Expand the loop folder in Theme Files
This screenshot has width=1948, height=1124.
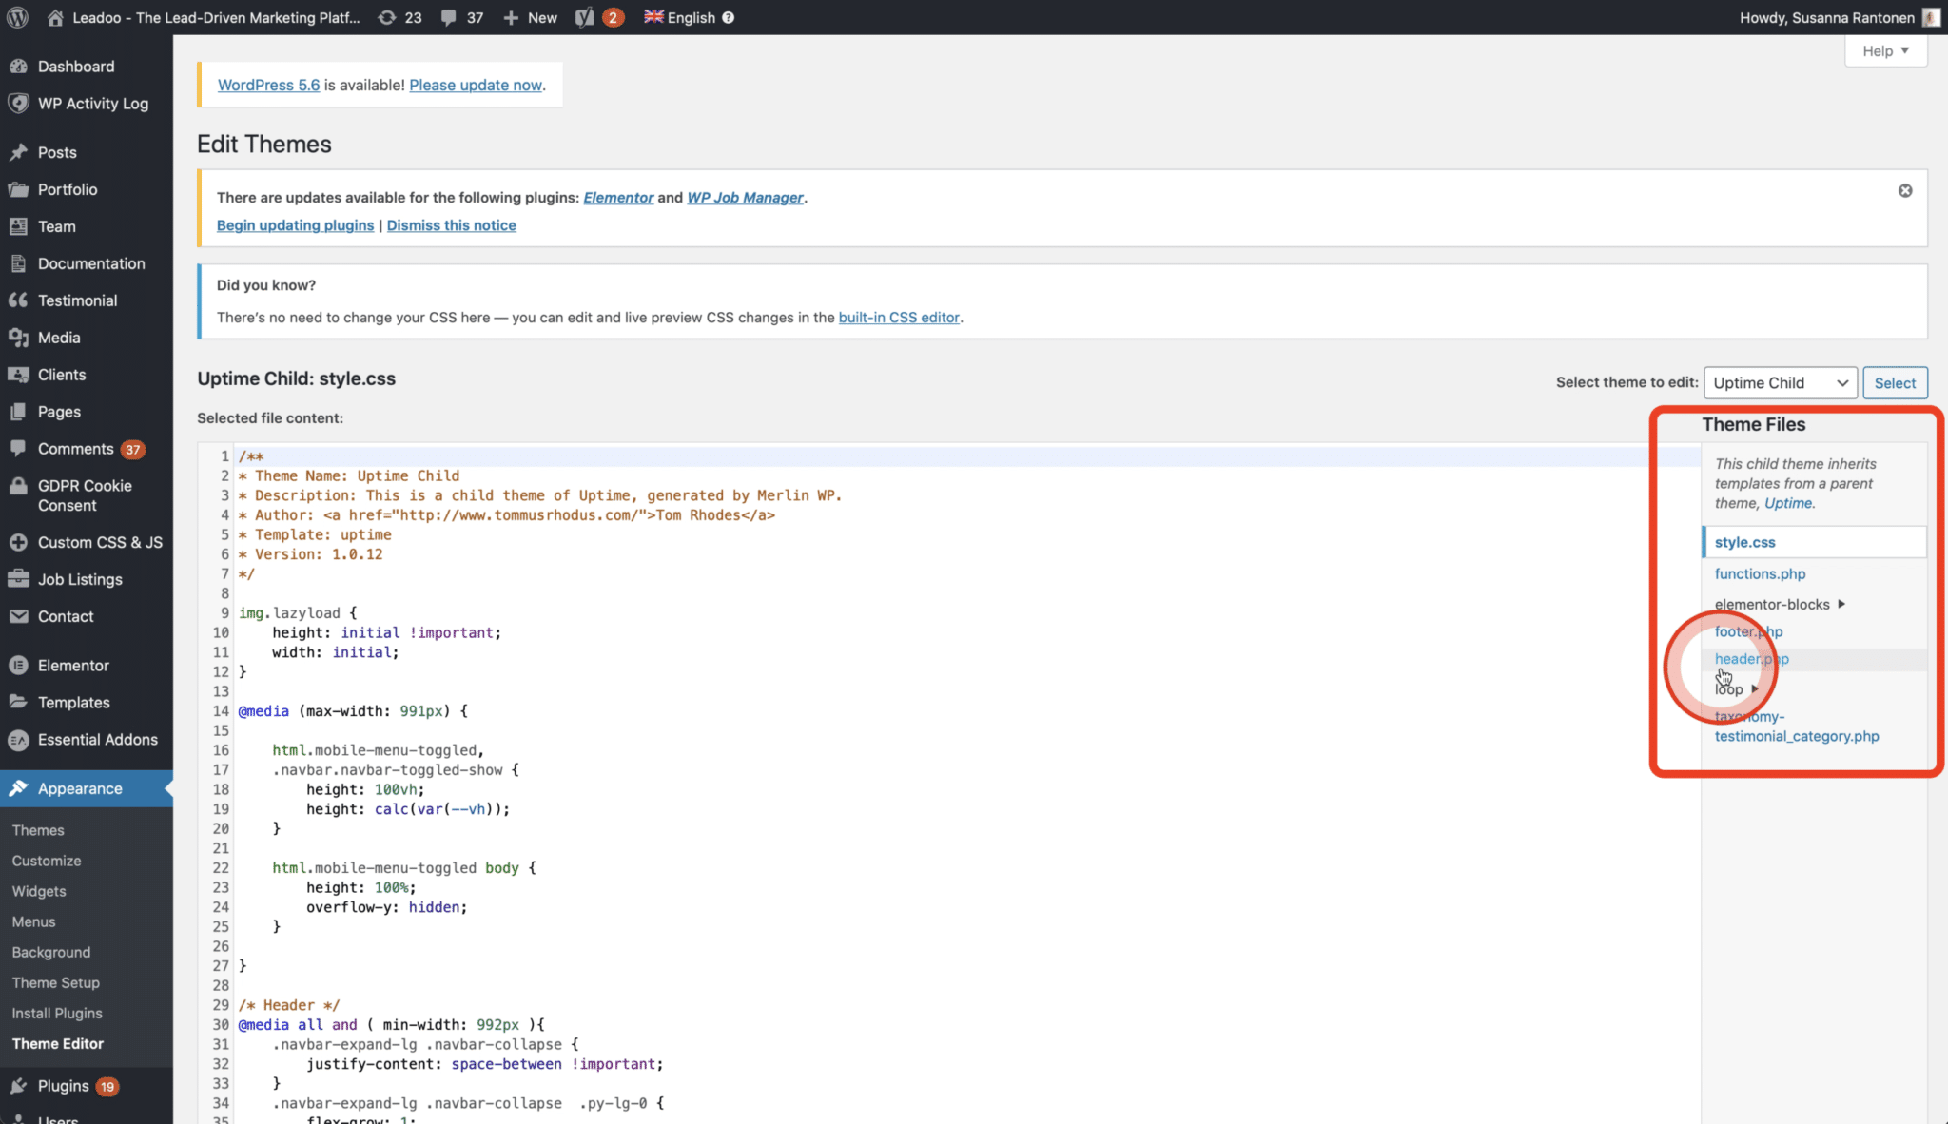[x=1737, y=688]
